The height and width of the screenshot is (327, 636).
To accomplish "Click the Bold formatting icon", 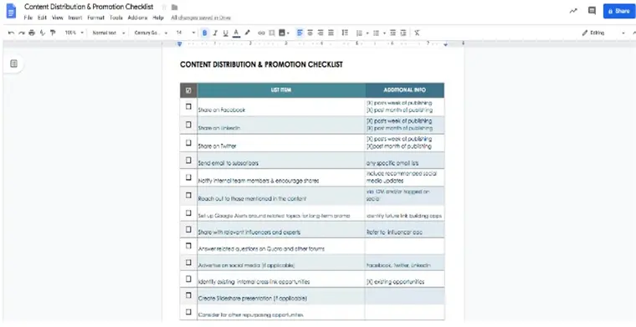I will (205, 33).
